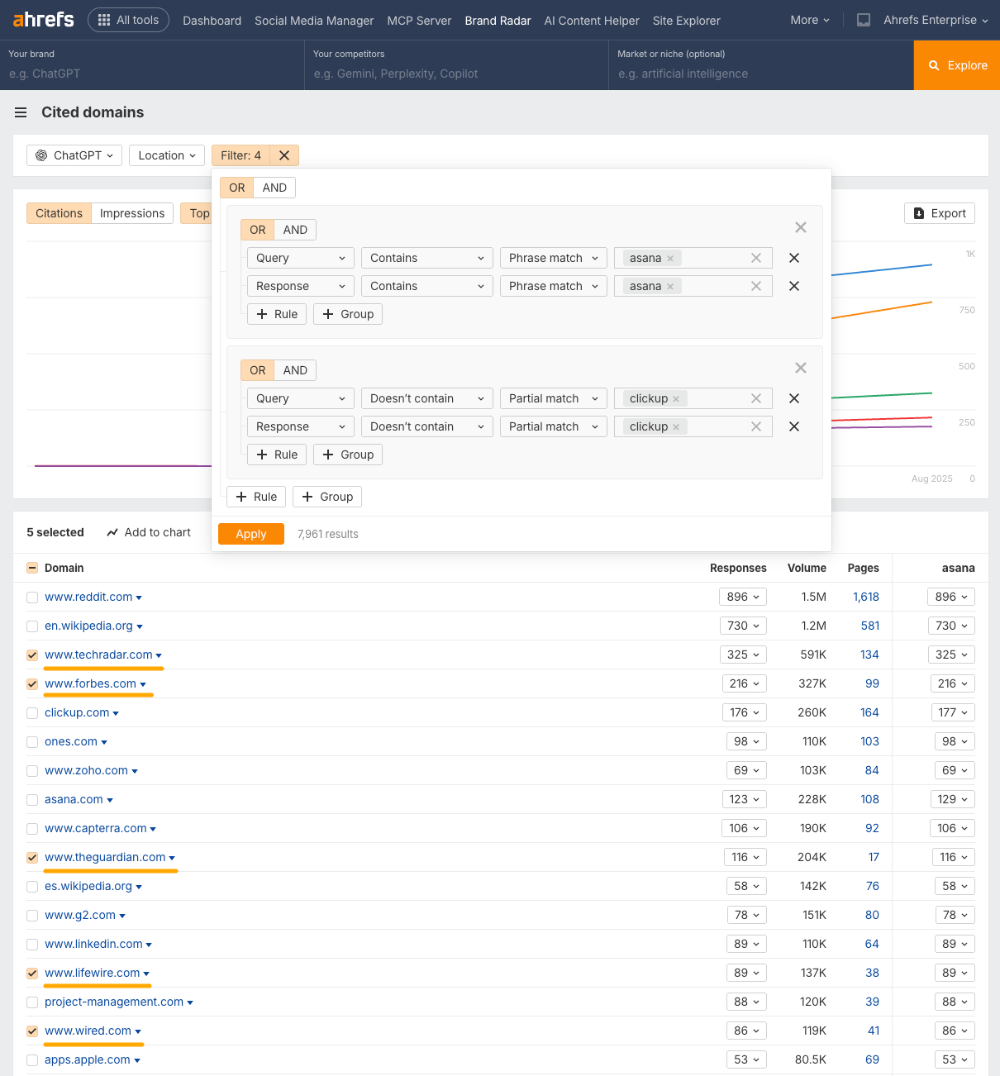The image size is (1000, 1076).
Task: Click the Your brand input field
Action: (149, 74)
